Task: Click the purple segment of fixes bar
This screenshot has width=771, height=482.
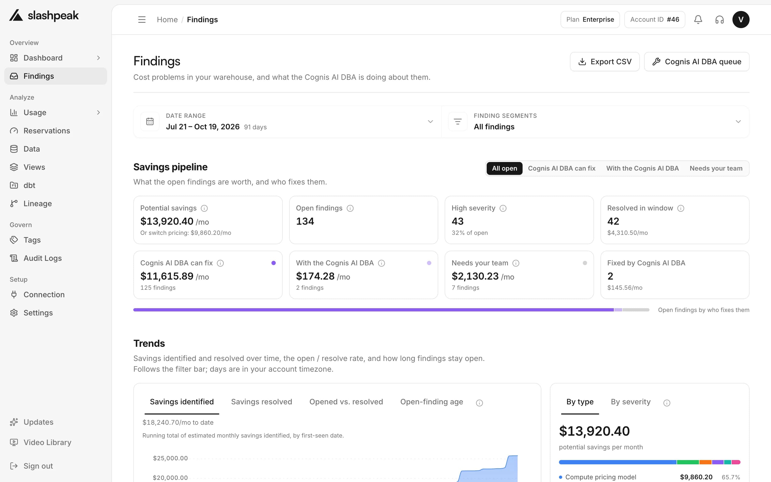Action: coord(373,310)
